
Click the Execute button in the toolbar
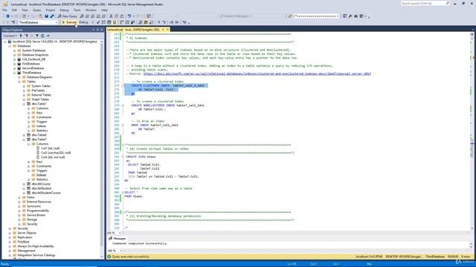click(x=69, y=22)
